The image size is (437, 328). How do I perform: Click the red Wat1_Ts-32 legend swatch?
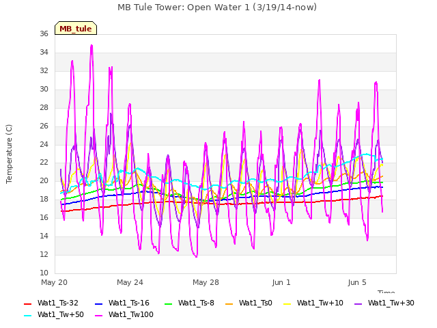click(28, 303)
